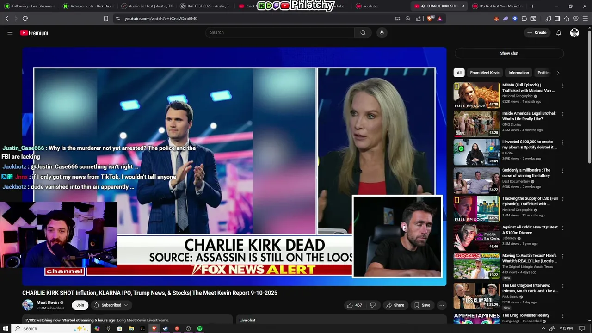The height and width of the screenshot is (333, 592).
Task: Open the Meet Kevin channel name link
Action: [x=48, y=302]
